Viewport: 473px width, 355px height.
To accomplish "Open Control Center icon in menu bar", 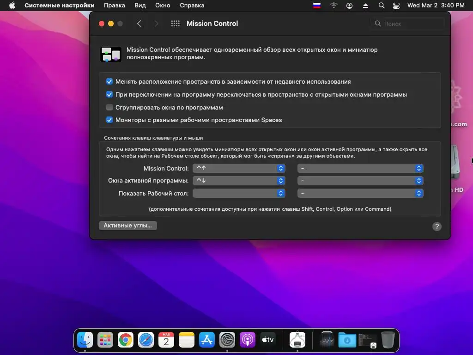I will (396, 6).
